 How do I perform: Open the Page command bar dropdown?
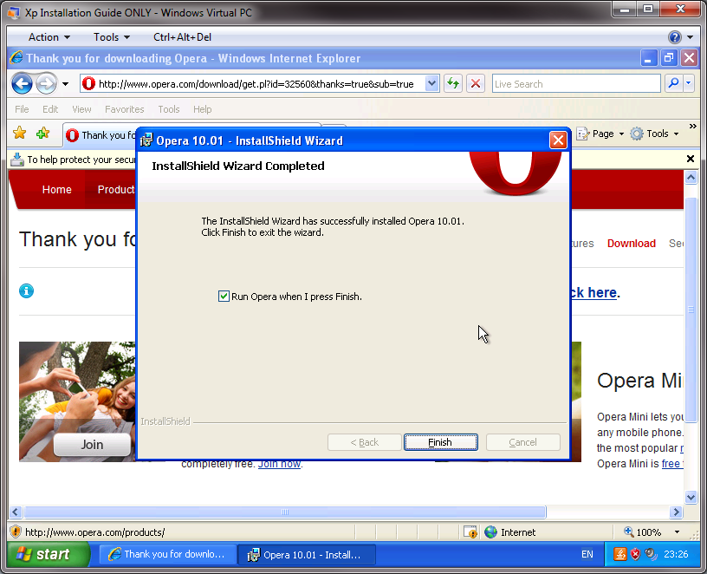point(600,134)
